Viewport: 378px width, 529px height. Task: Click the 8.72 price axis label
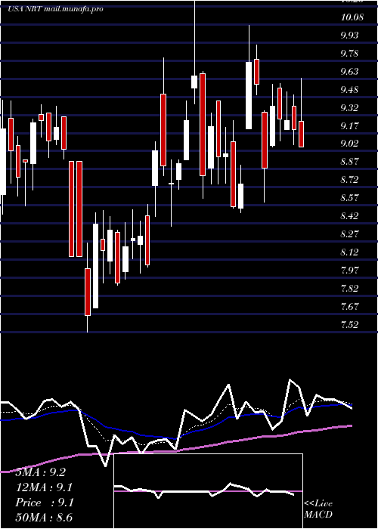349,180
